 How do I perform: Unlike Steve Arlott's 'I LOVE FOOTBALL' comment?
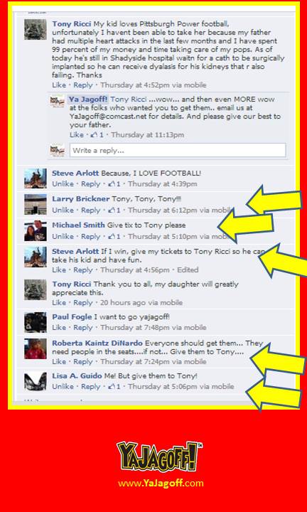click(x=63, y=184)
